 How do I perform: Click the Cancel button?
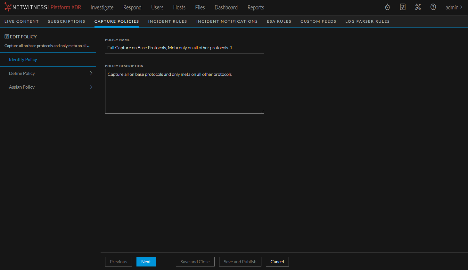277,262
